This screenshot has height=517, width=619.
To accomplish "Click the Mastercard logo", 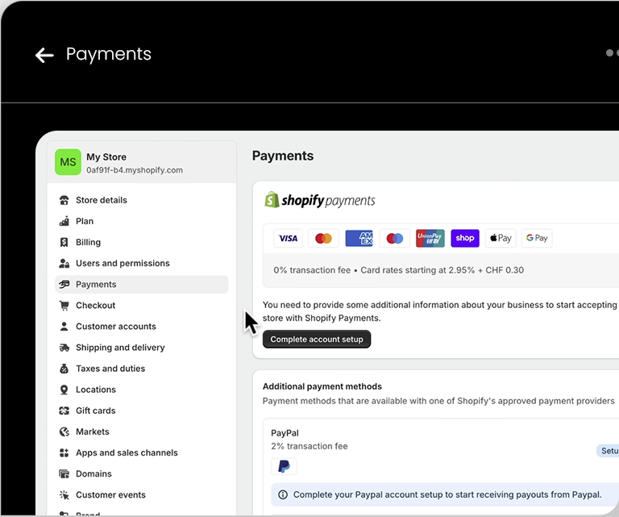I will [x=323, y=238].
